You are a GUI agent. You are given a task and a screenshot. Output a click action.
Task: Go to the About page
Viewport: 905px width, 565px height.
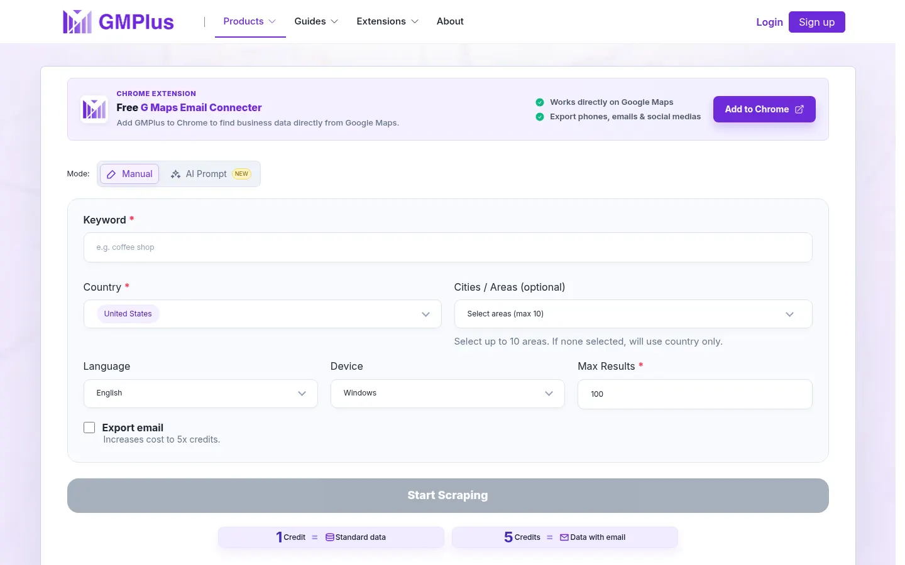tap(450, 21)
